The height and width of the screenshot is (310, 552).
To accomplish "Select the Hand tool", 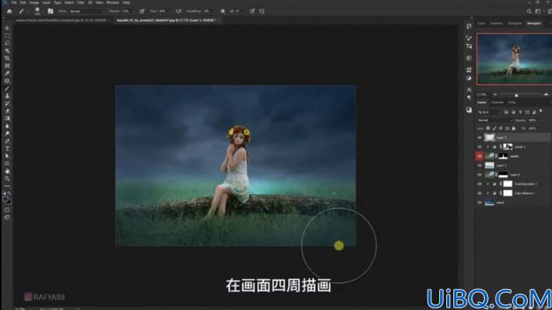I will 7,171.
